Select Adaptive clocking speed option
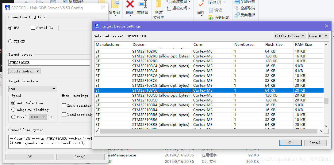 click(13, 110)
